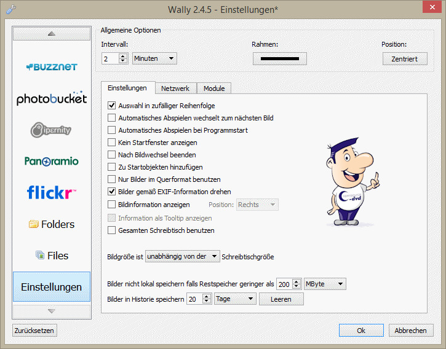This screenshot has width=446, height=349.
Task: Expand the 'unabhängig von der' dropdown
Action: [182, 256]
